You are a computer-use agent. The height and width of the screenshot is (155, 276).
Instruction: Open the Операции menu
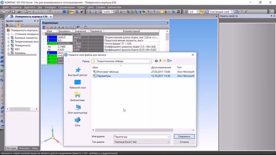point(50,7)
